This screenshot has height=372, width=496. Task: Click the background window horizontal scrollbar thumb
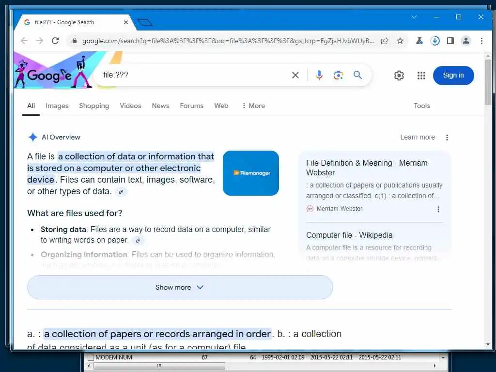pyautogui.click(x=159, y=366)
